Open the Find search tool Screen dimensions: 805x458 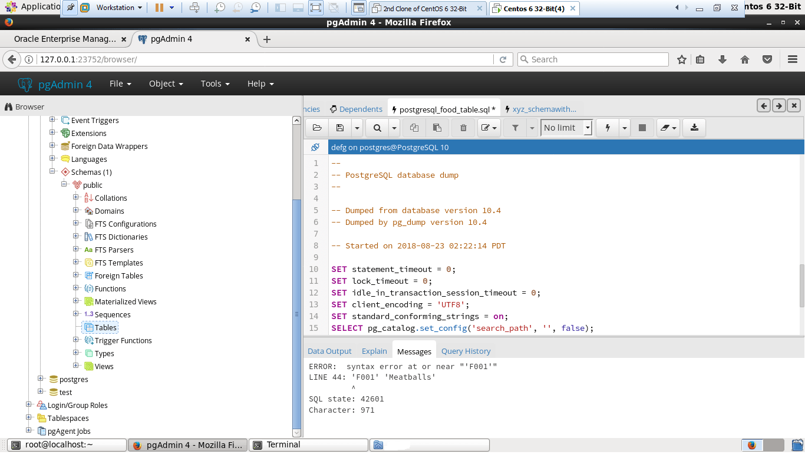pos(377,128)
